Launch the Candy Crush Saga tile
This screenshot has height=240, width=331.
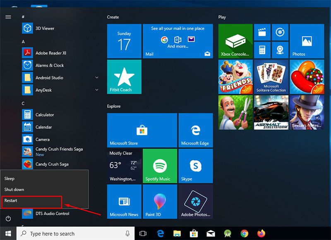coord(307,77)
